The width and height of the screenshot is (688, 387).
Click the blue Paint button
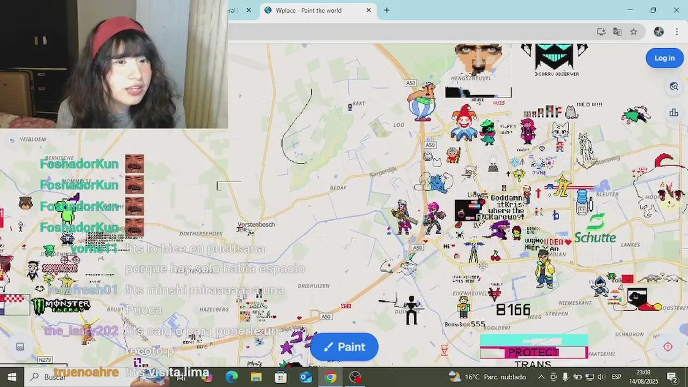point(344,347)
